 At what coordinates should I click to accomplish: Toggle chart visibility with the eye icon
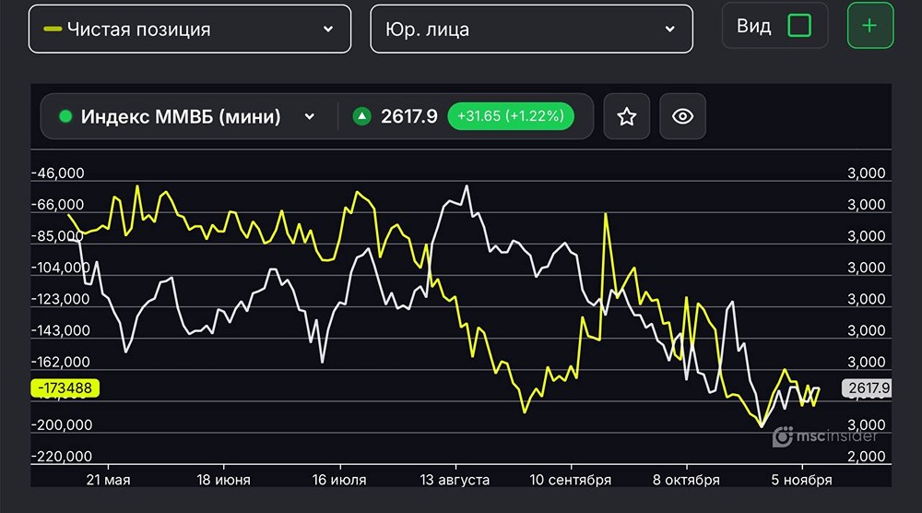pos(682,116)
